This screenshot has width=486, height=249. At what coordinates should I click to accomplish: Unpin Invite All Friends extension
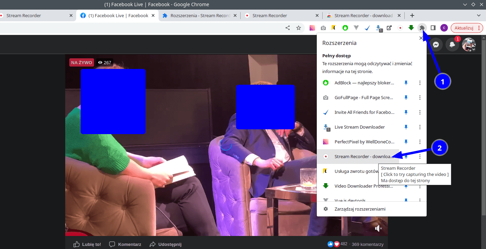click(x=406, y=112)
